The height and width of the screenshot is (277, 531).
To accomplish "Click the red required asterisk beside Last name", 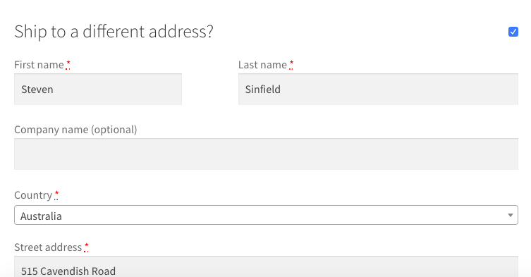I will coord(291,64).
